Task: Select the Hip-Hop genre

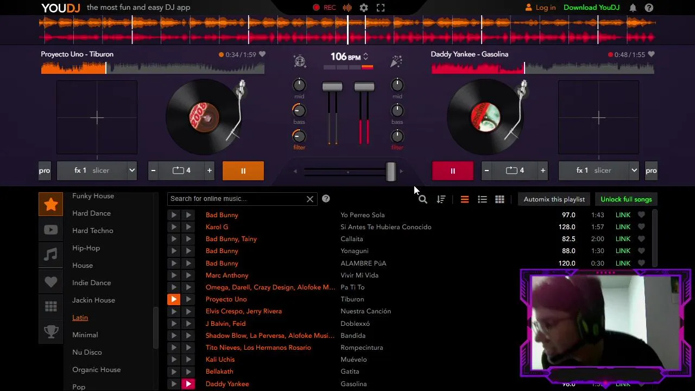Action: [x=86, y=248]
